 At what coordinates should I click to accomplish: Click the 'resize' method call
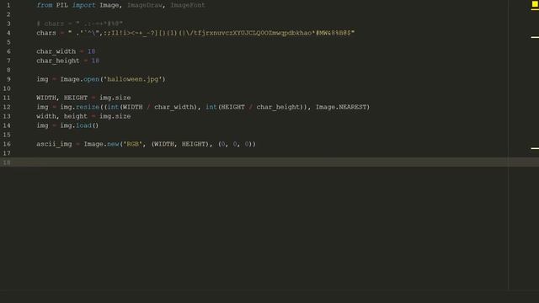coord(88,107)
